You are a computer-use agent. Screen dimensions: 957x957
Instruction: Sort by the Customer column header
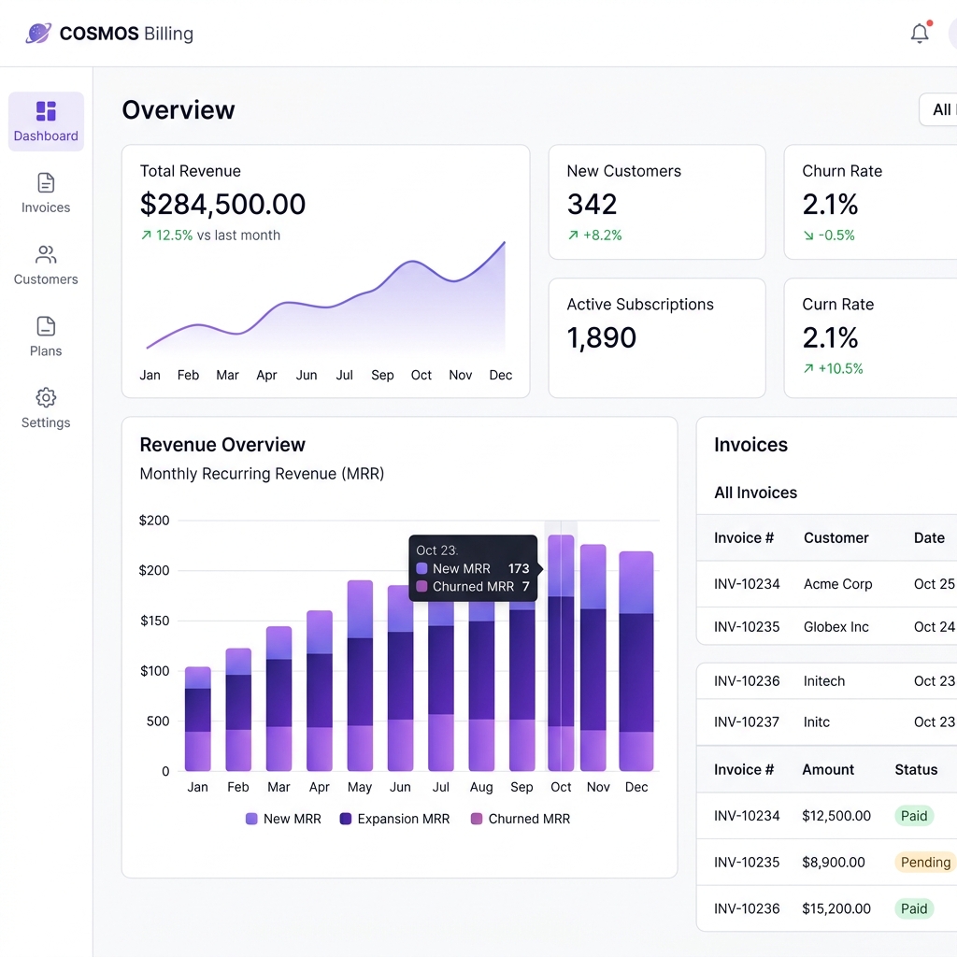(836, 537)
